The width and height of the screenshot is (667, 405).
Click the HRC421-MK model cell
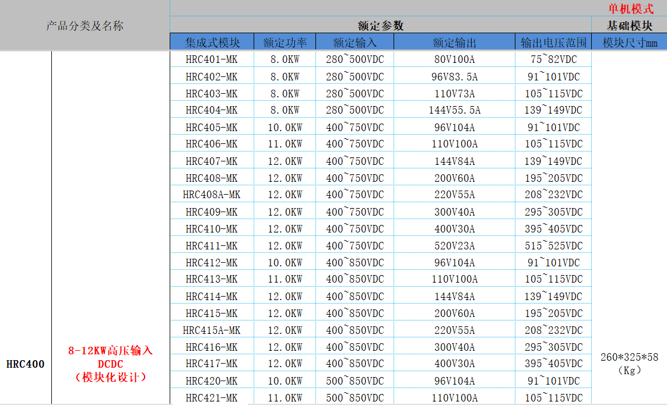tap(212, 398)
